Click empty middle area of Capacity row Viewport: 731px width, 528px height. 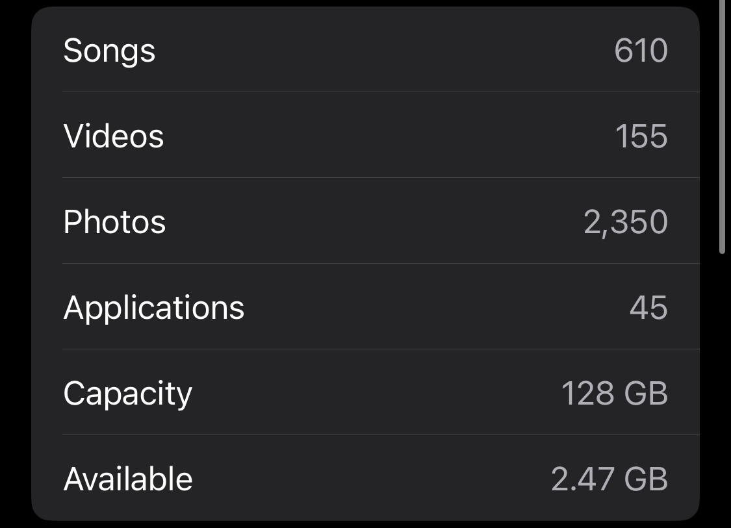click(373, 394)
